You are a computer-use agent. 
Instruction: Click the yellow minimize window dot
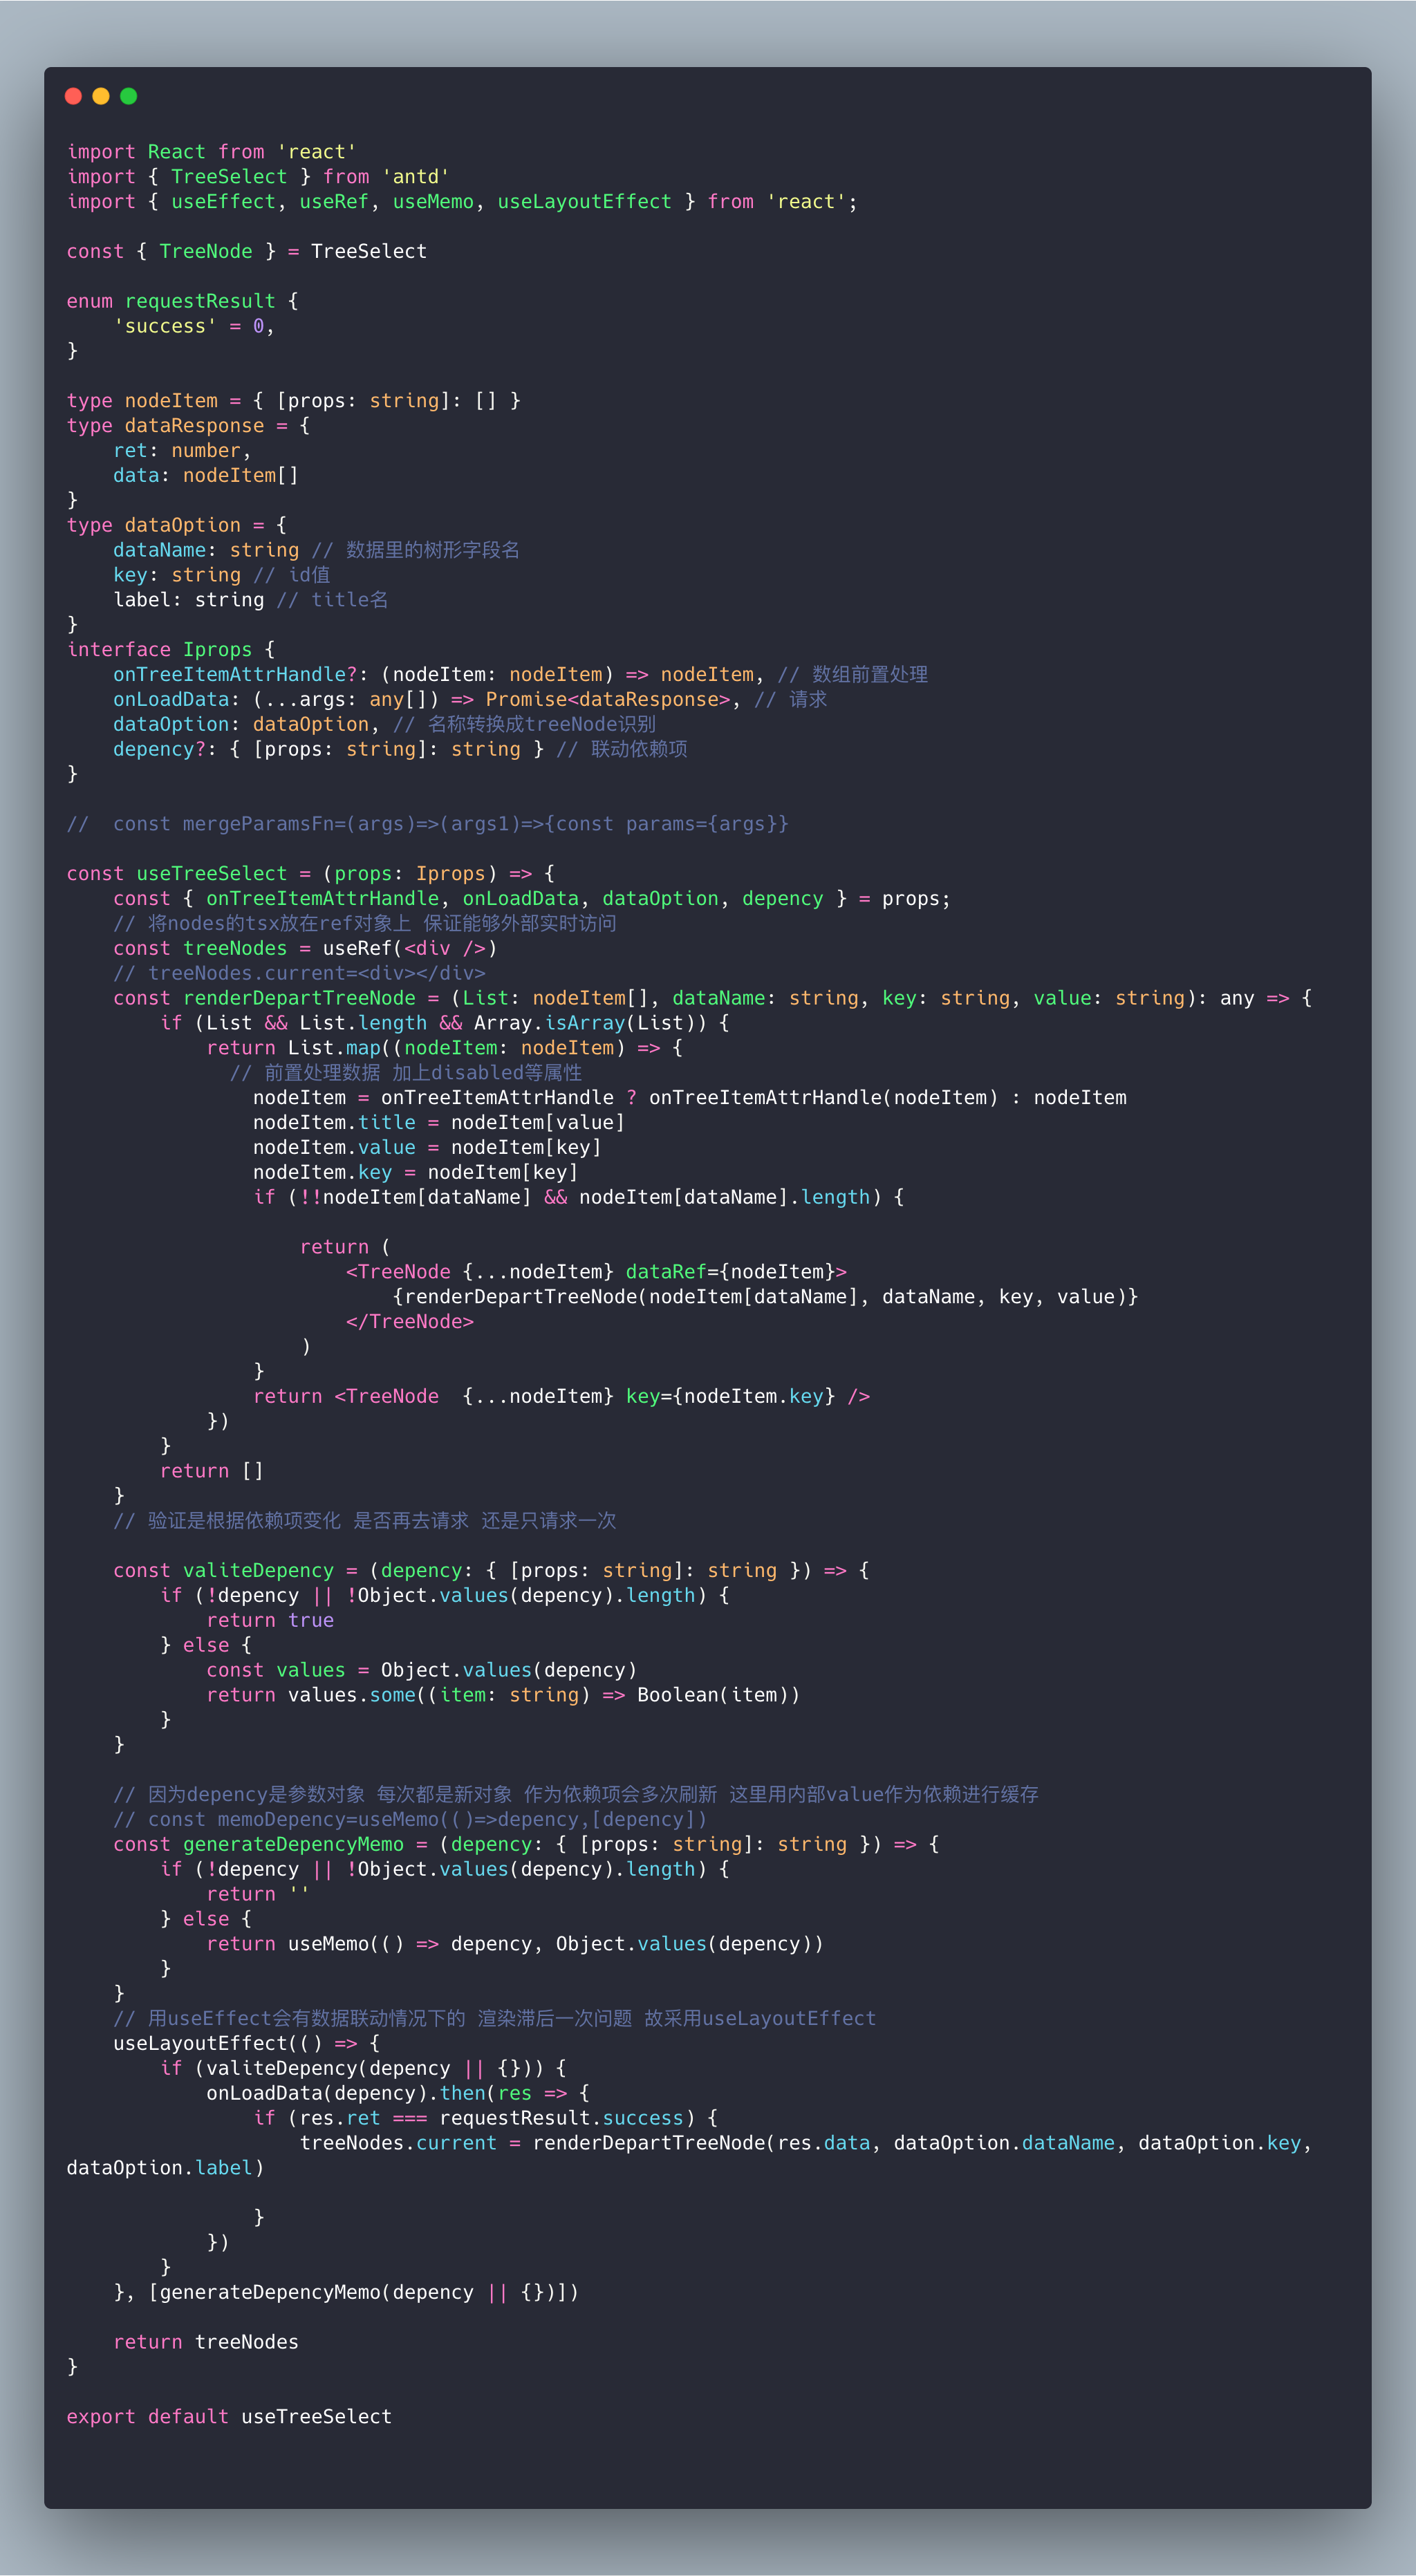[x=101, y=96]
